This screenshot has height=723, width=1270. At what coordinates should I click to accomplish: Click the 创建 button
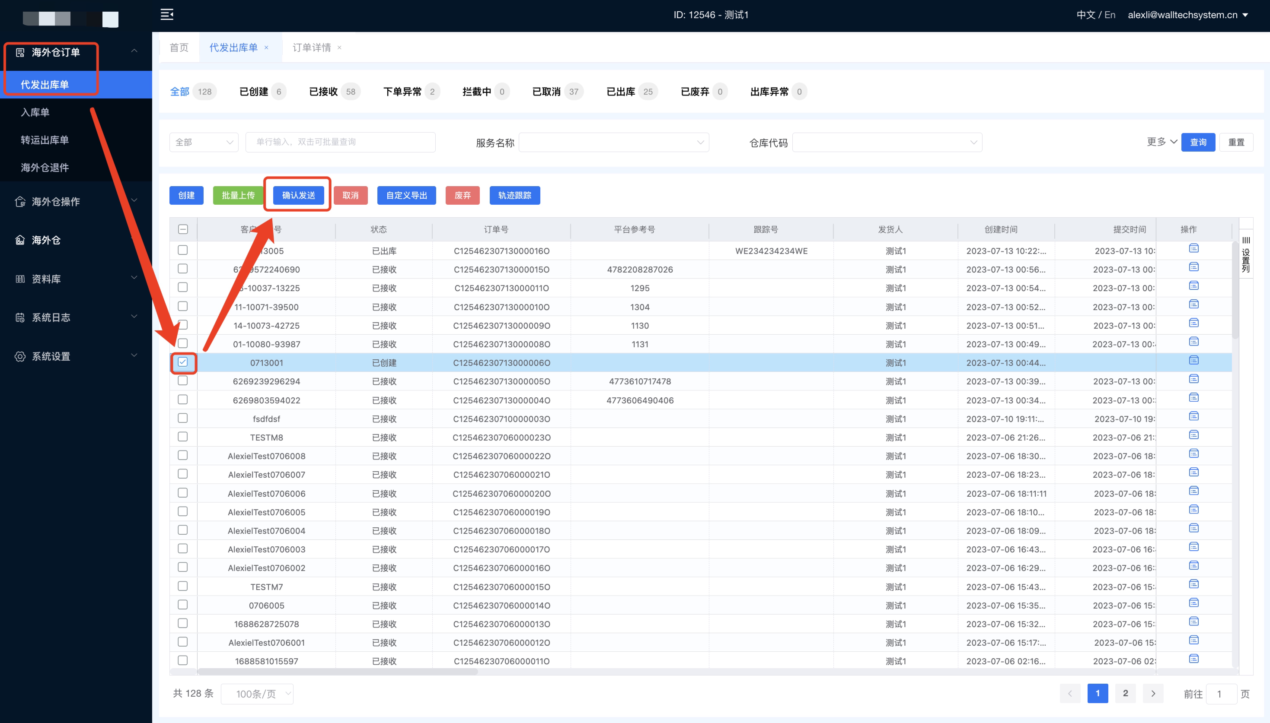click(x=186, y=195)
